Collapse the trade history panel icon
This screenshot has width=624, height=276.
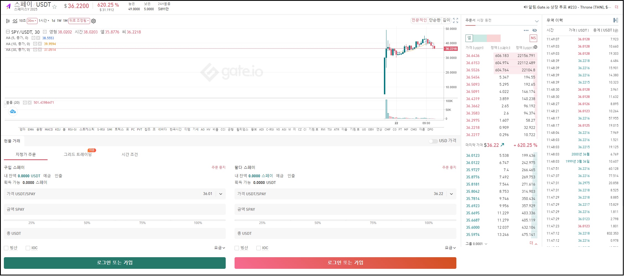(616, 20)
